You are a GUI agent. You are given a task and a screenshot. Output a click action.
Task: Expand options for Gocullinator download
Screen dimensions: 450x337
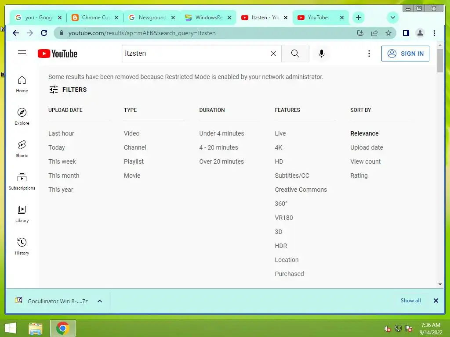coord(100,301)
